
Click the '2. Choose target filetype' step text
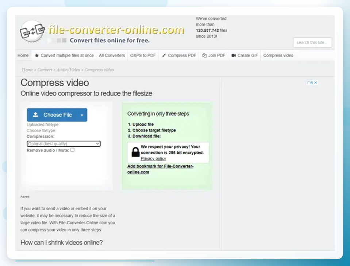(x=152, y=130)
